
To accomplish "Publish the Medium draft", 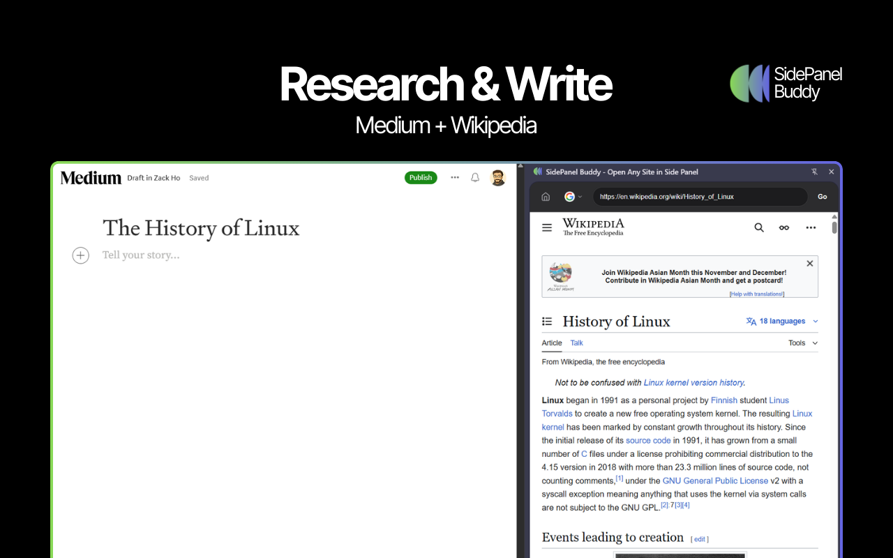I will (421, 178).
